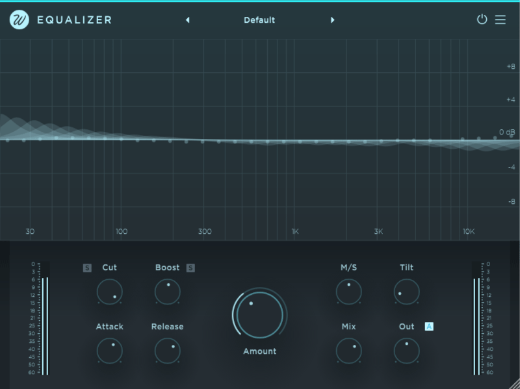Screen dimensions: 520x389
Task: Click the Attack knob
Action: (x=109, y=351)
